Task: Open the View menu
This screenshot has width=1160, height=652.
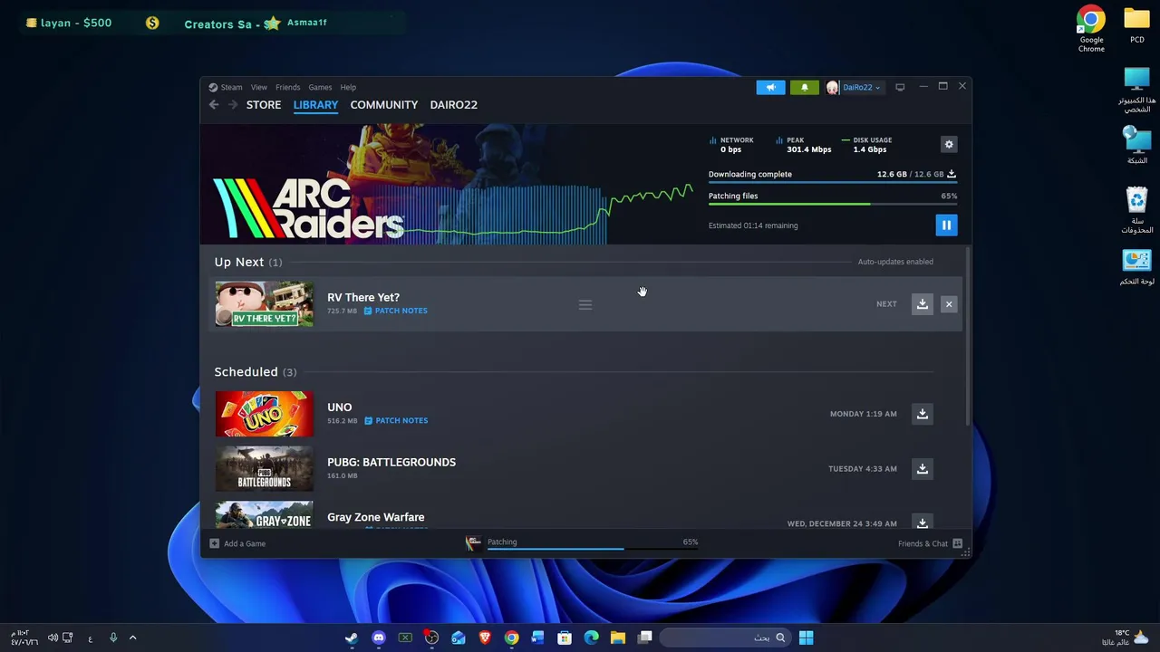Action: point(259,87)
